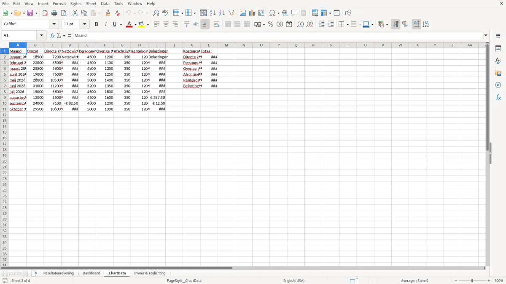The height and width of the screenshot is (284, 506).
Task: Click Insert Chart icon
Action: pyautogui.click(x=252, y=13)
